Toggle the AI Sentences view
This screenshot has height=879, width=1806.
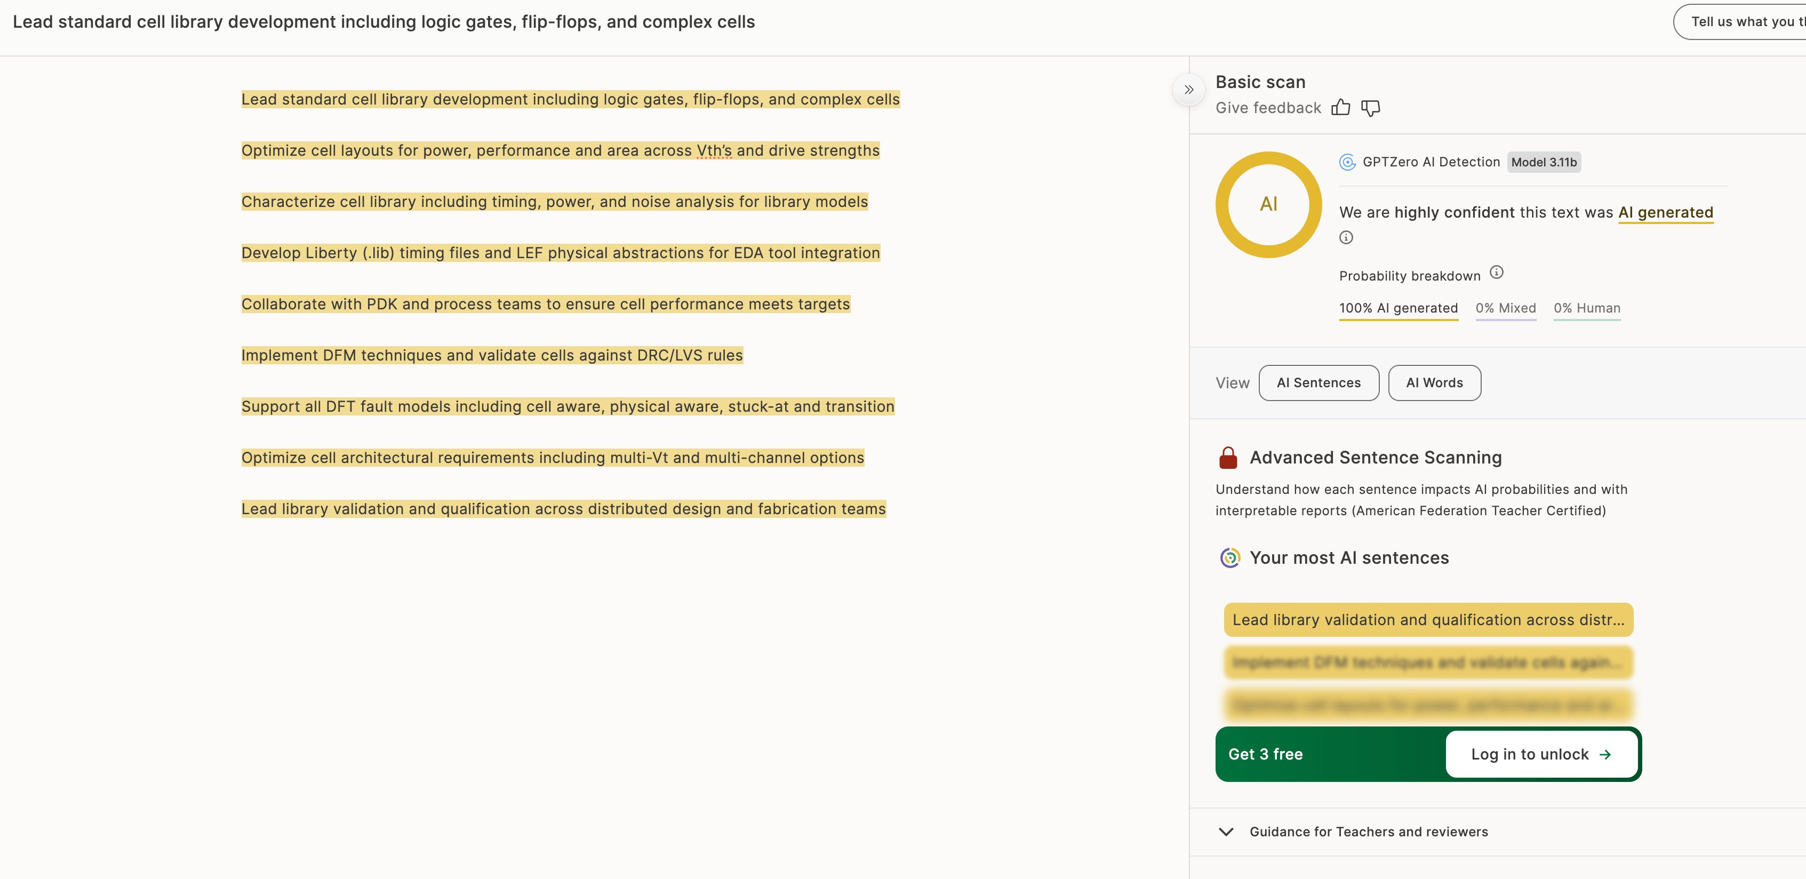(1318, 383)
